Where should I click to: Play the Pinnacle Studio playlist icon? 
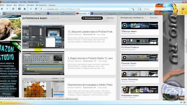(x=124, y=58)
